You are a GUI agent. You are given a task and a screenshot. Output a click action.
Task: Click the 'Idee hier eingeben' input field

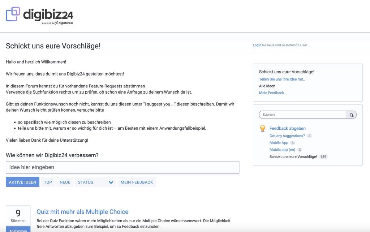tap(123, 167)
